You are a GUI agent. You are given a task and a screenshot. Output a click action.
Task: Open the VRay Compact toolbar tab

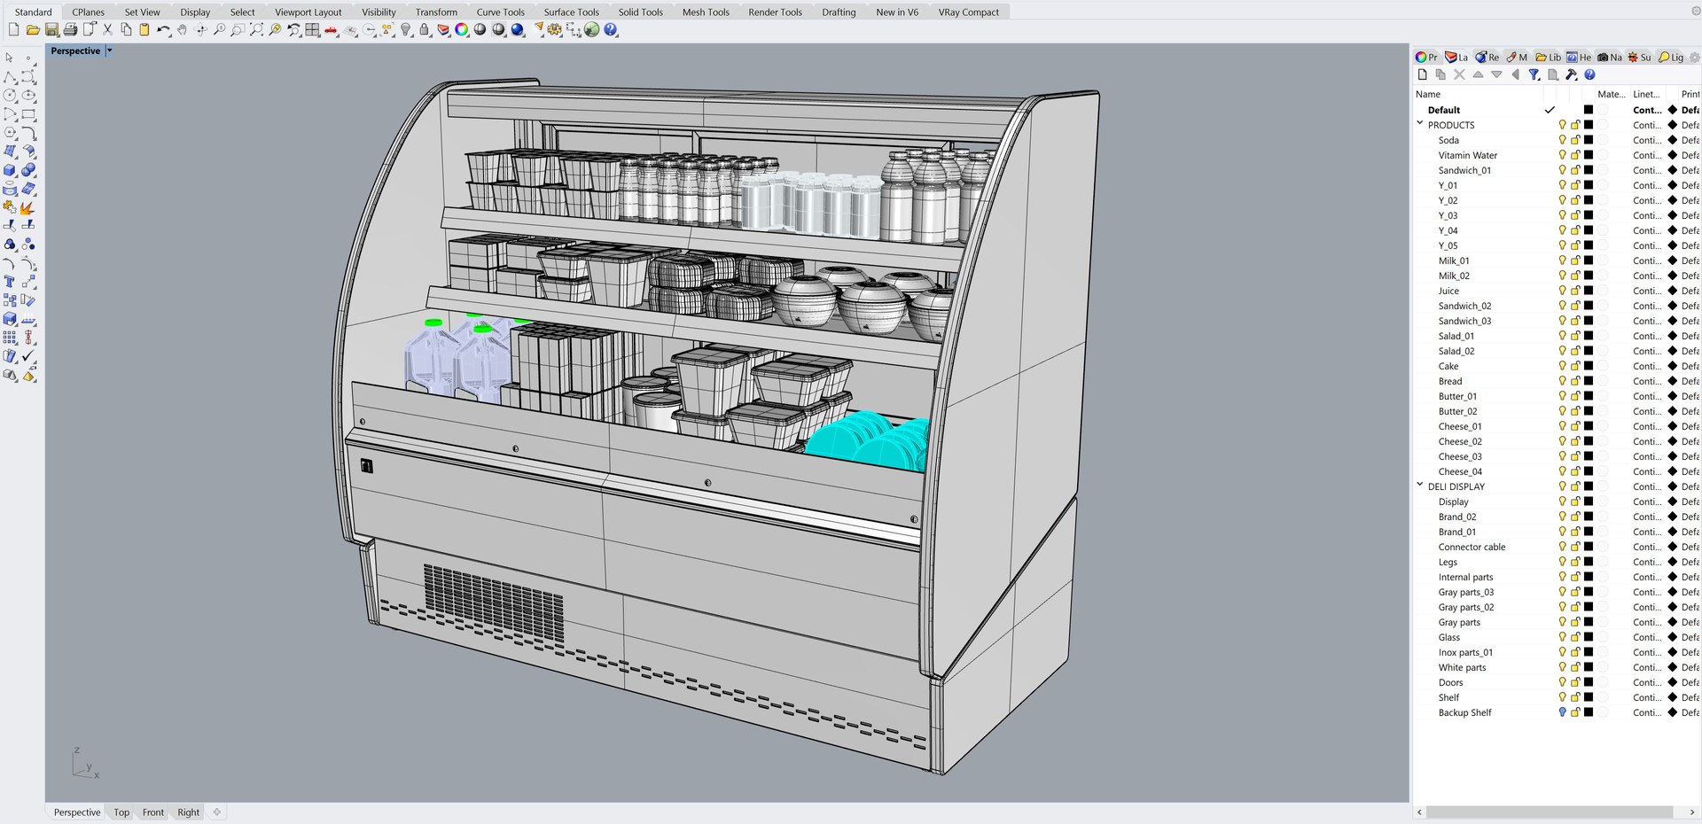pyautogui.click(x=968, y=12)
